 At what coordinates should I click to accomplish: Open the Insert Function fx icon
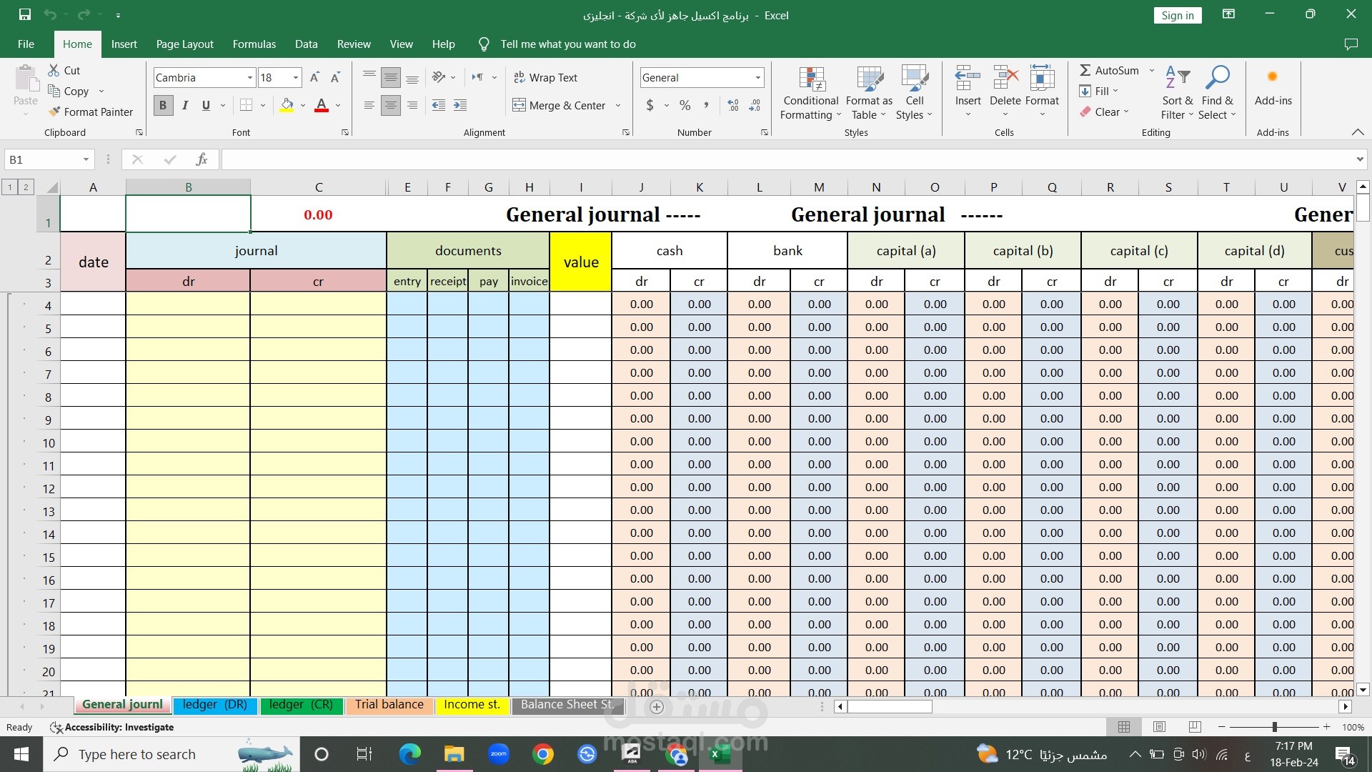[x=202, y=159]
